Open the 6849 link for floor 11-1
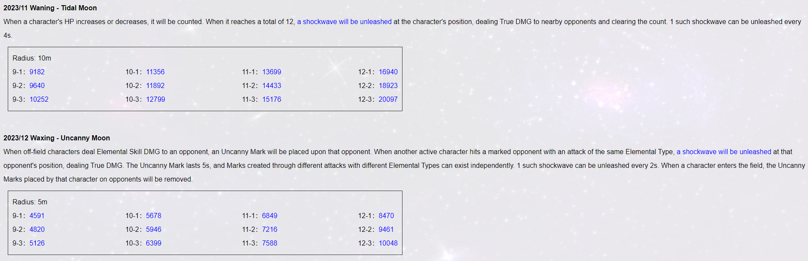This screenshot has width=808, height=261. pos(270,215)
